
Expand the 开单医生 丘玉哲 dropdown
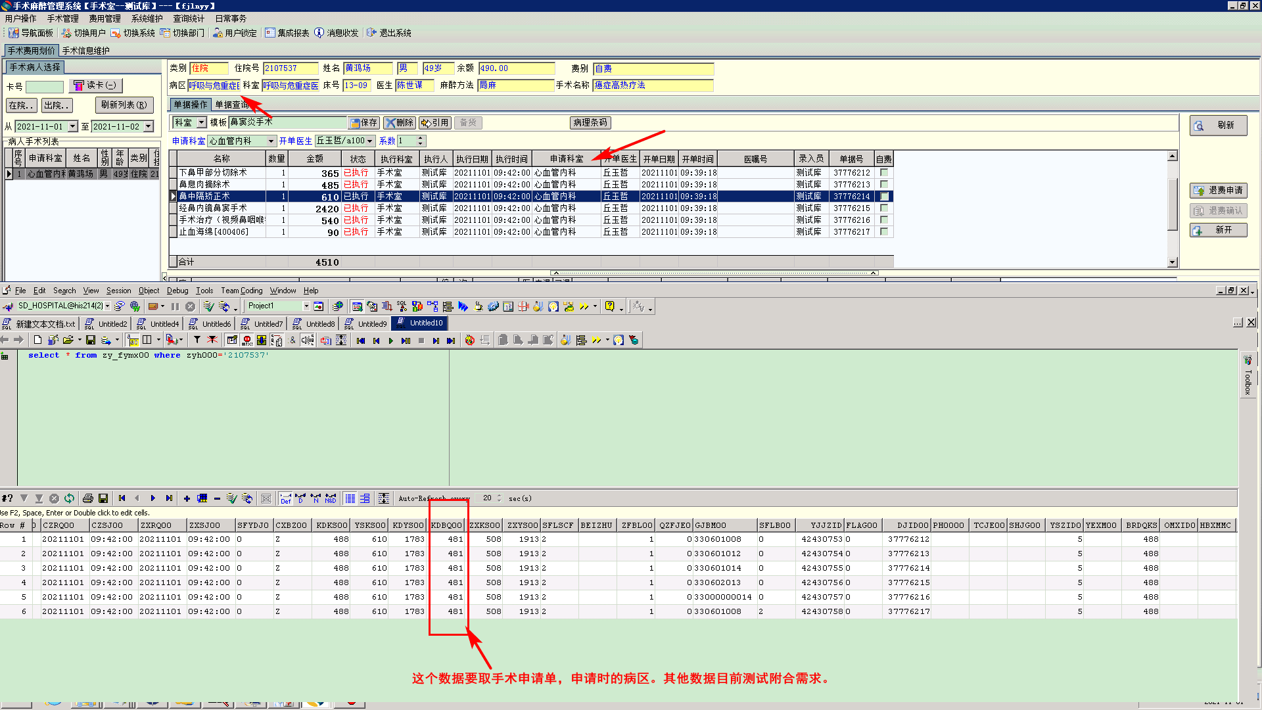pyautogui.click(x=370, y=141)
